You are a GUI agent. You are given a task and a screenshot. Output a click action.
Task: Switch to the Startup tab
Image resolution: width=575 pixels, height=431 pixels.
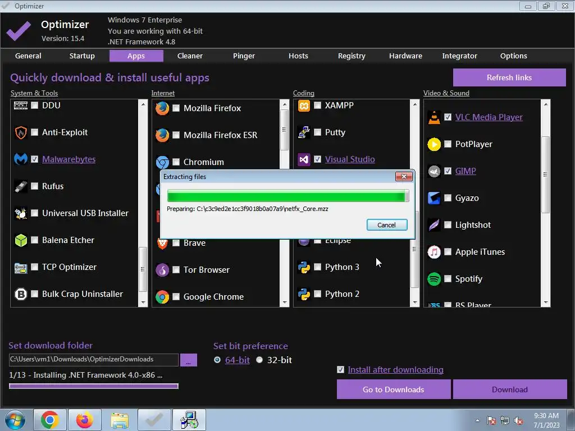click(82, 56)
